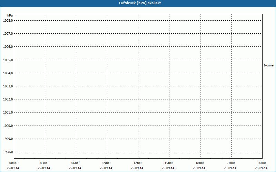Click the 'Normal' marker label at right edge
The image size is (276, 172).
pos(269,65)
